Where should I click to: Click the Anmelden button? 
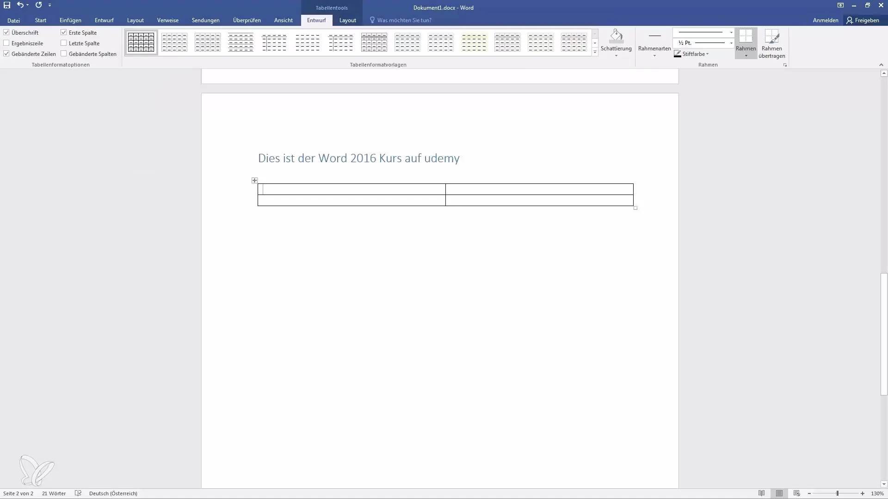coord(825,20)
